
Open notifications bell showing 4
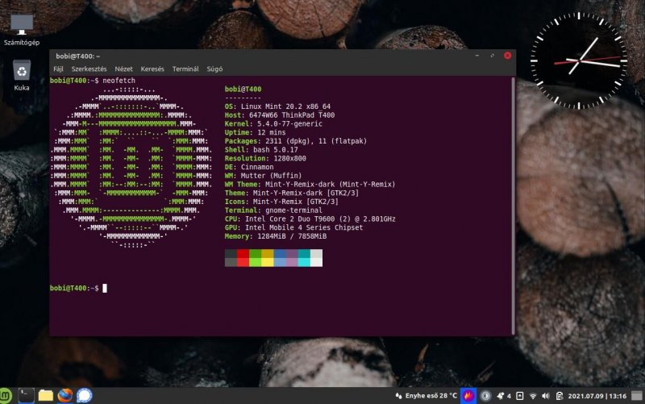coord(503,396)
